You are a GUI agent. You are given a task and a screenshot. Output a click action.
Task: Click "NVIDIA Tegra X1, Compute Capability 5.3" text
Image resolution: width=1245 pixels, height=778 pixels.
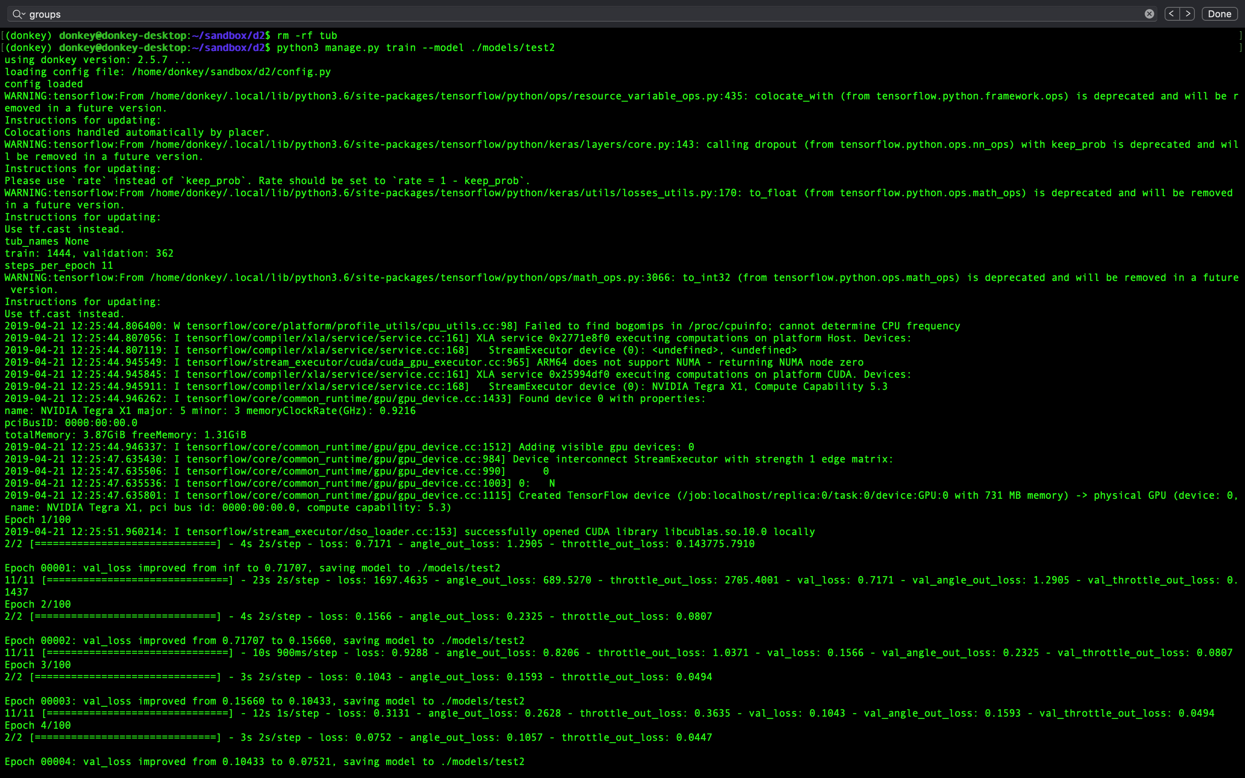(769, 386)
